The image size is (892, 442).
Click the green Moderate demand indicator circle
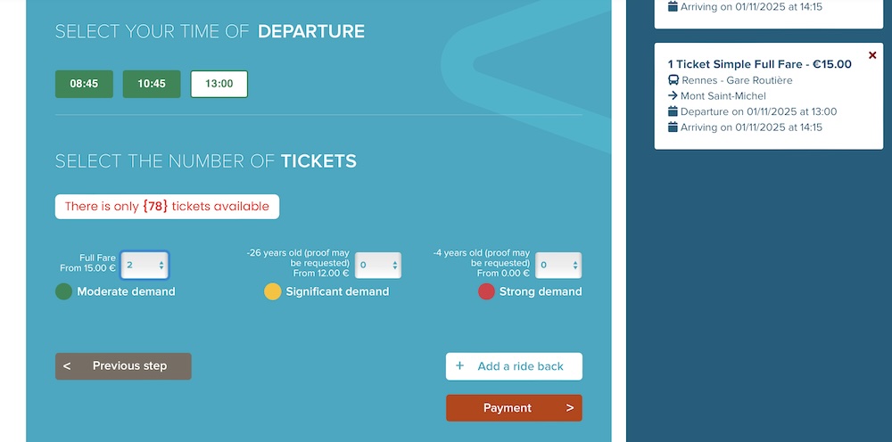[x=63, y=291]
